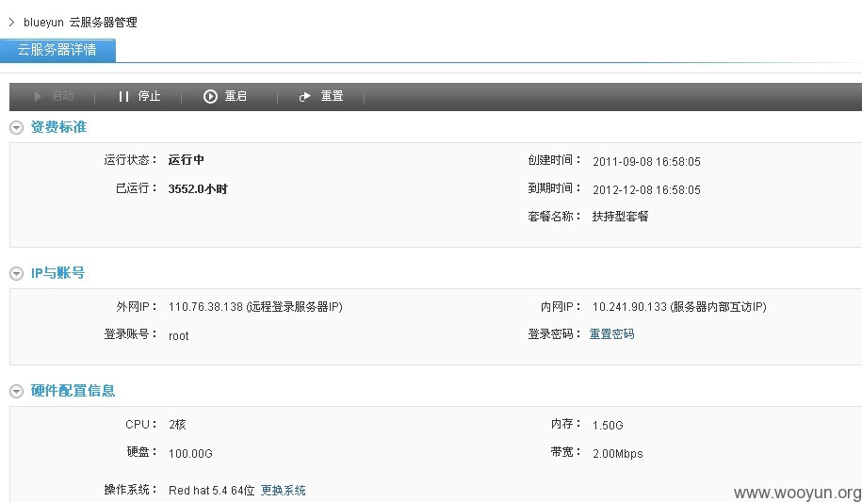
Task: Click the 登录账号 label
Action: 130,333
